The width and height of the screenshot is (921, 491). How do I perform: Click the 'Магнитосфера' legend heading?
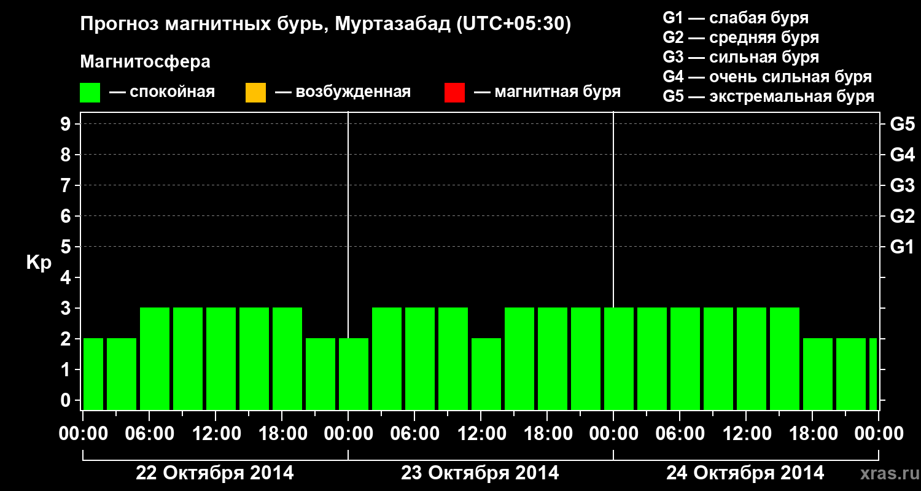(x=146, y=62)
